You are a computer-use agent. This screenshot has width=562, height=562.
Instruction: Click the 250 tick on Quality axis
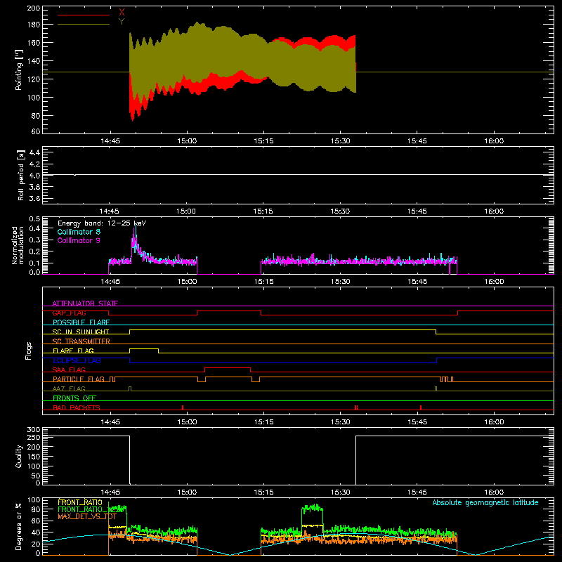[x=33, y=437]
